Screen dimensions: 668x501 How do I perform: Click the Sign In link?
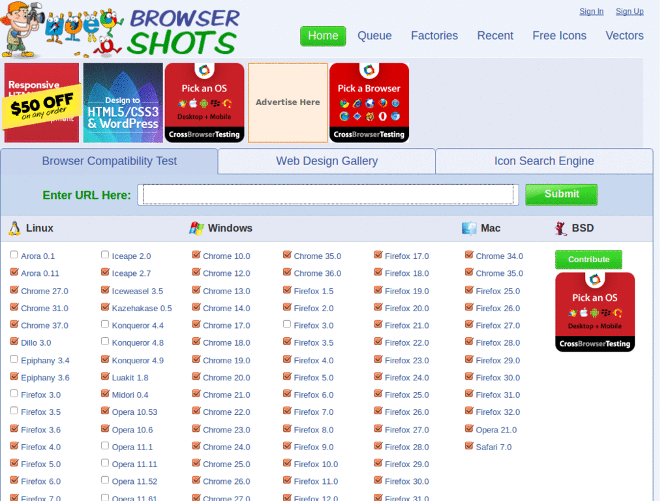click(591, 12)
